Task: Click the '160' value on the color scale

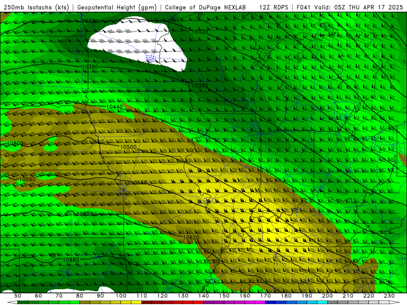Action: pyautogui.click(x=245, y=296)
